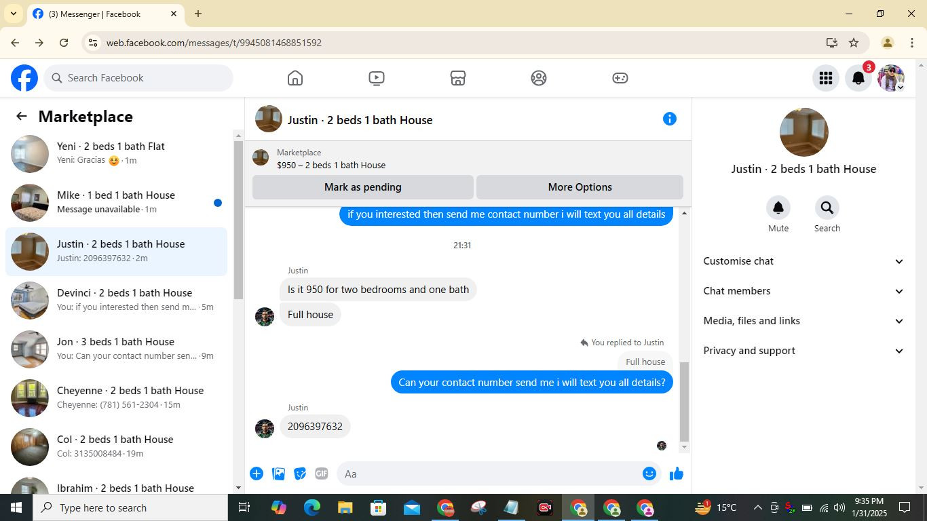Click the Facebook logo
The height and width of the screenshot is (521, 927).
[24, 78]
